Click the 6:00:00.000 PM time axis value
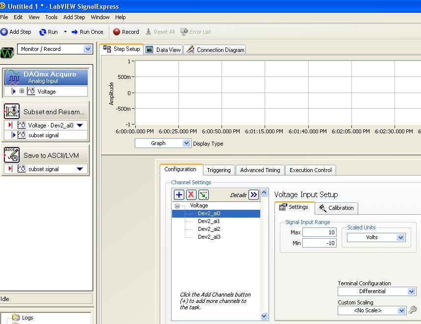Viewport: 421px width, 324px height. point(134,131)
